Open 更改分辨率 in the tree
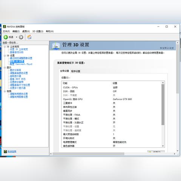This screenshot has height=181, width=181. click(15, 70)
